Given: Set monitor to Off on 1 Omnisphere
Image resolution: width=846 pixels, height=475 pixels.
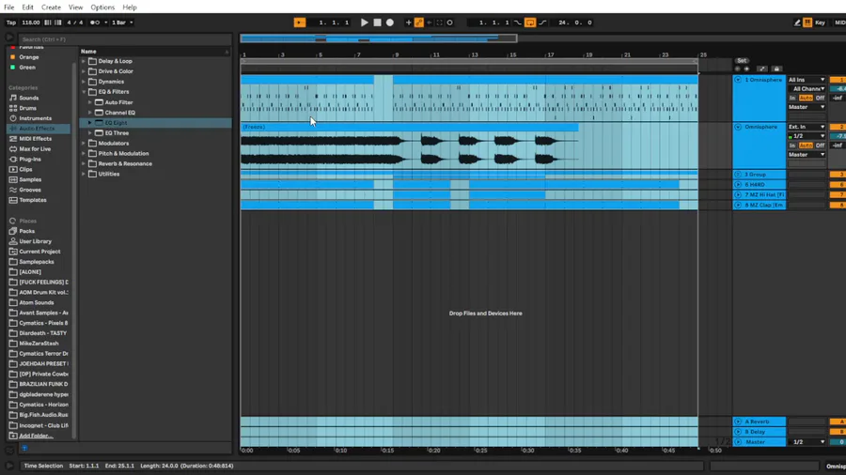Looking at the screenshot, I should [x=820, y=98].
